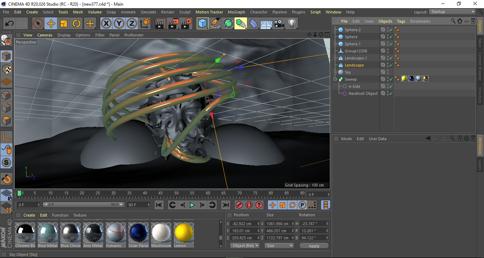Image resolution: width=484 pixels, height=258 pixels.
Task: Collapse the Sweep object hierarchy
Action: click(335, 79)
